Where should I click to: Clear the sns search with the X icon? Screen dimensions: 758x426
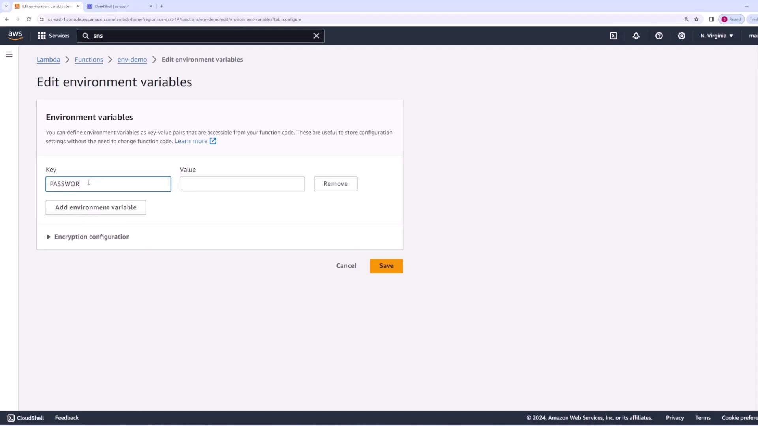tap(316, 36)
